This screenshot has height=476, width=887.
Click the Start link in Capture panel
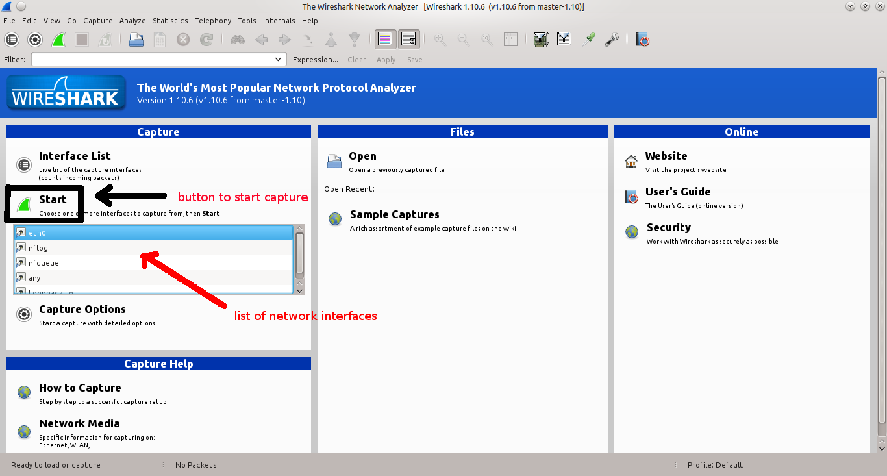(x=53, y=199)
